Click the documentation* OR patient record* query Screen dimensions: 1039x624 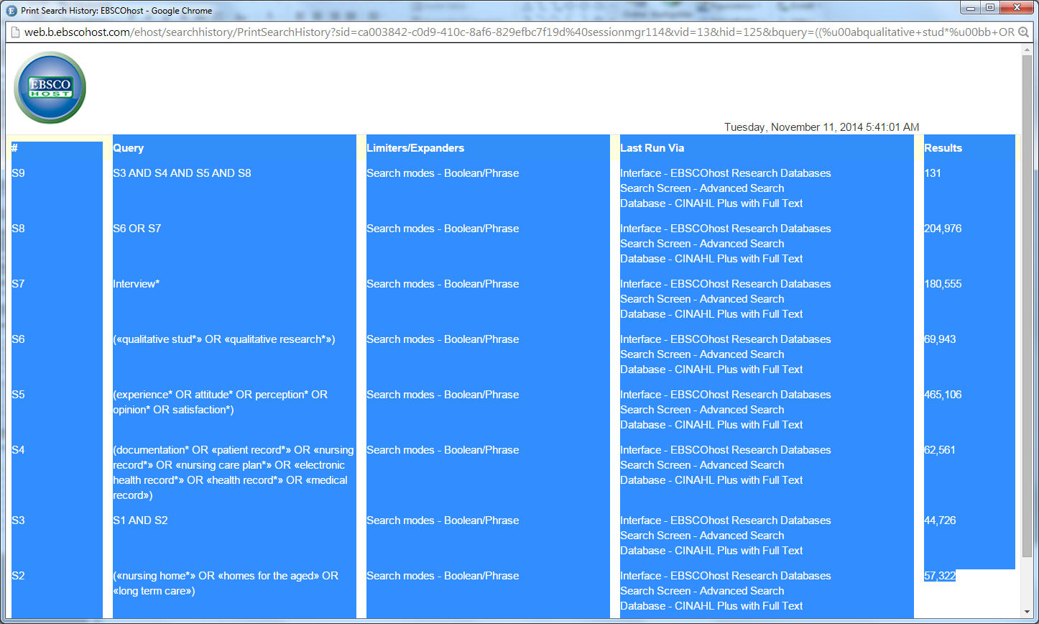234,473
